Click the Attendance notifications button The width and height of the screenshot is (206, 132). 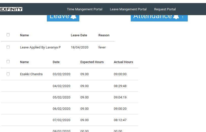[159, 18]
